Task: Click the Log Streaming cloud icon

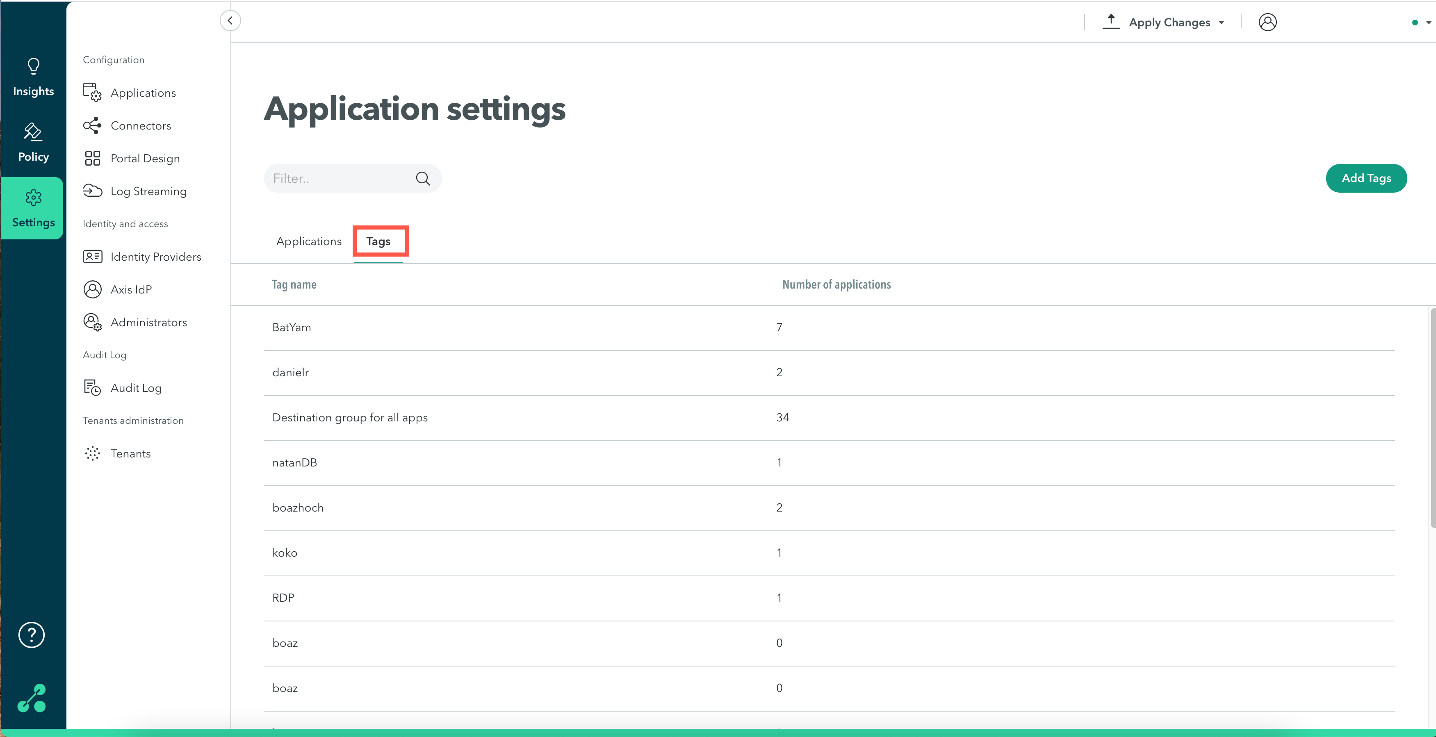Action: tap(92, 191)
